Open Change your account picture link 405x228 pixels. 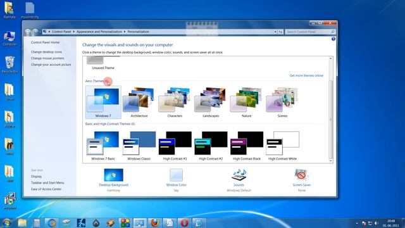point(51,65)
